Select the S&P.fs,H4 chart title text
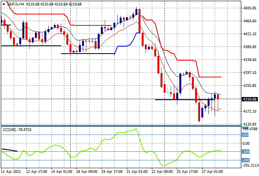This screenshot has width=259, height=176. (x=16, y=4)
